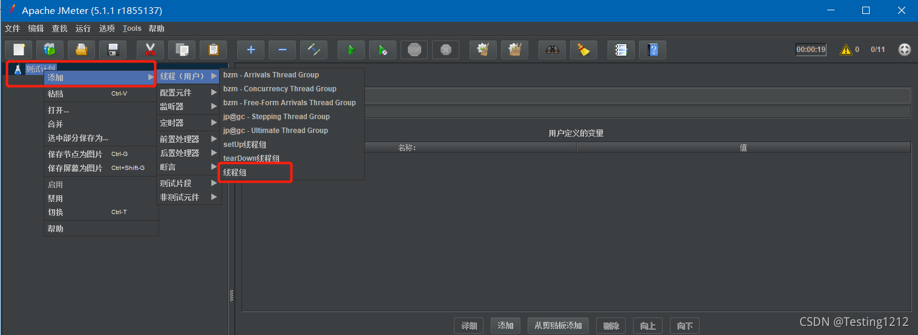918x335 pixels.
Task: Expand the 监听器 submenu
Action: (189, 106)
